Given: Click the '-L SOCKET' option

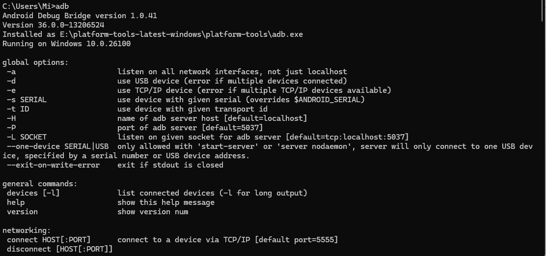Looking at the screenshot, I should point(27,137).
